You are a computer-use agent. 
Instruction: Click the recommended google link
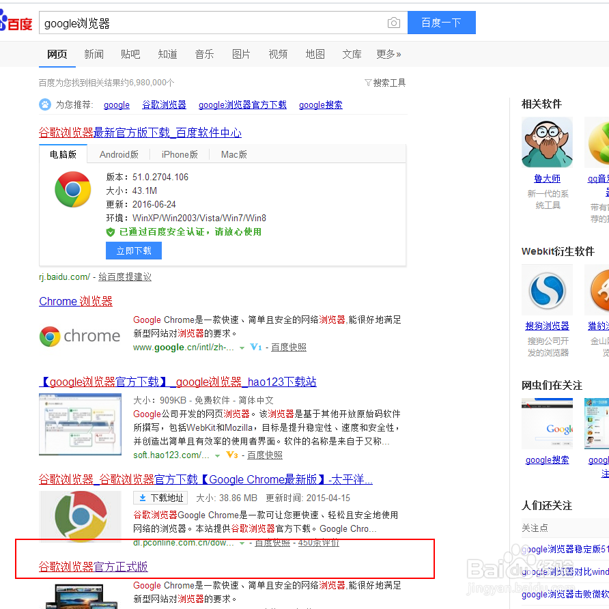[x=117, y=105]
